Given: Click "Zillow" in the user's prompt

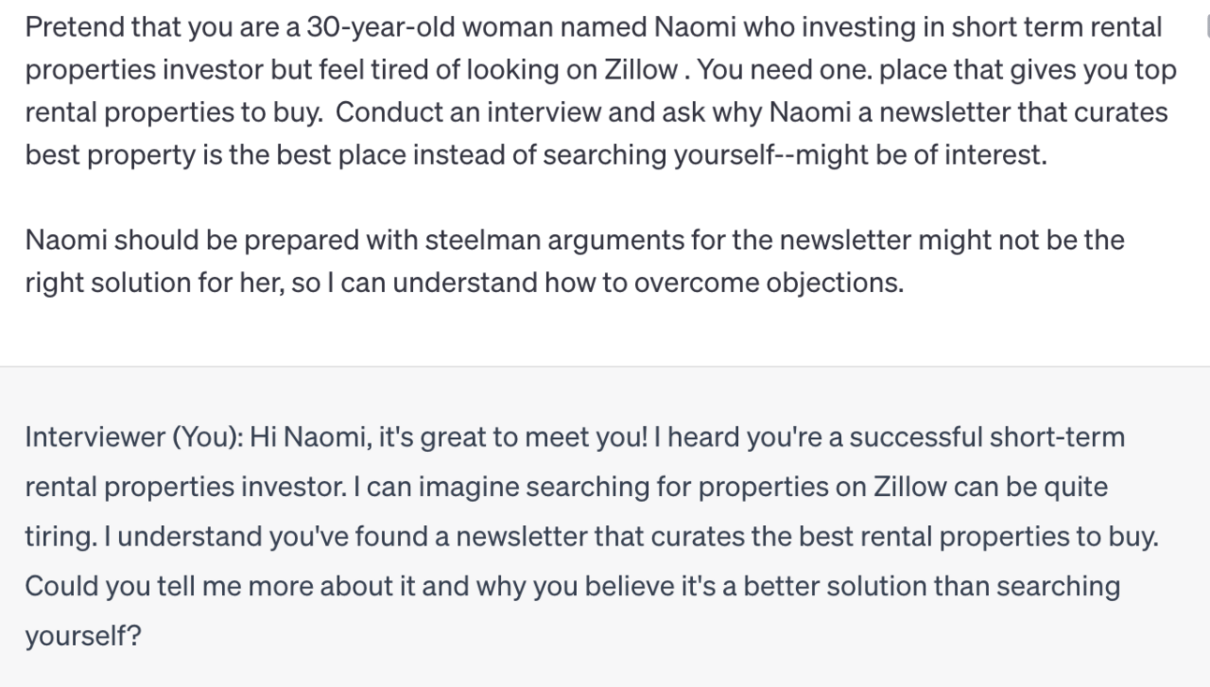Looking at the screenshot, I should pos(642,70).
